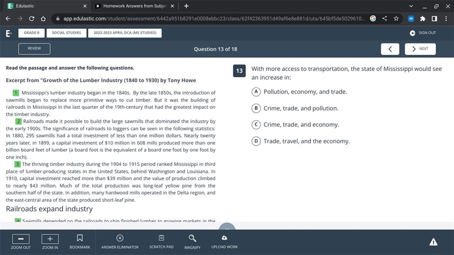Click the Review button
Viewport: 454px width, 255px height.
coord(34,49)
